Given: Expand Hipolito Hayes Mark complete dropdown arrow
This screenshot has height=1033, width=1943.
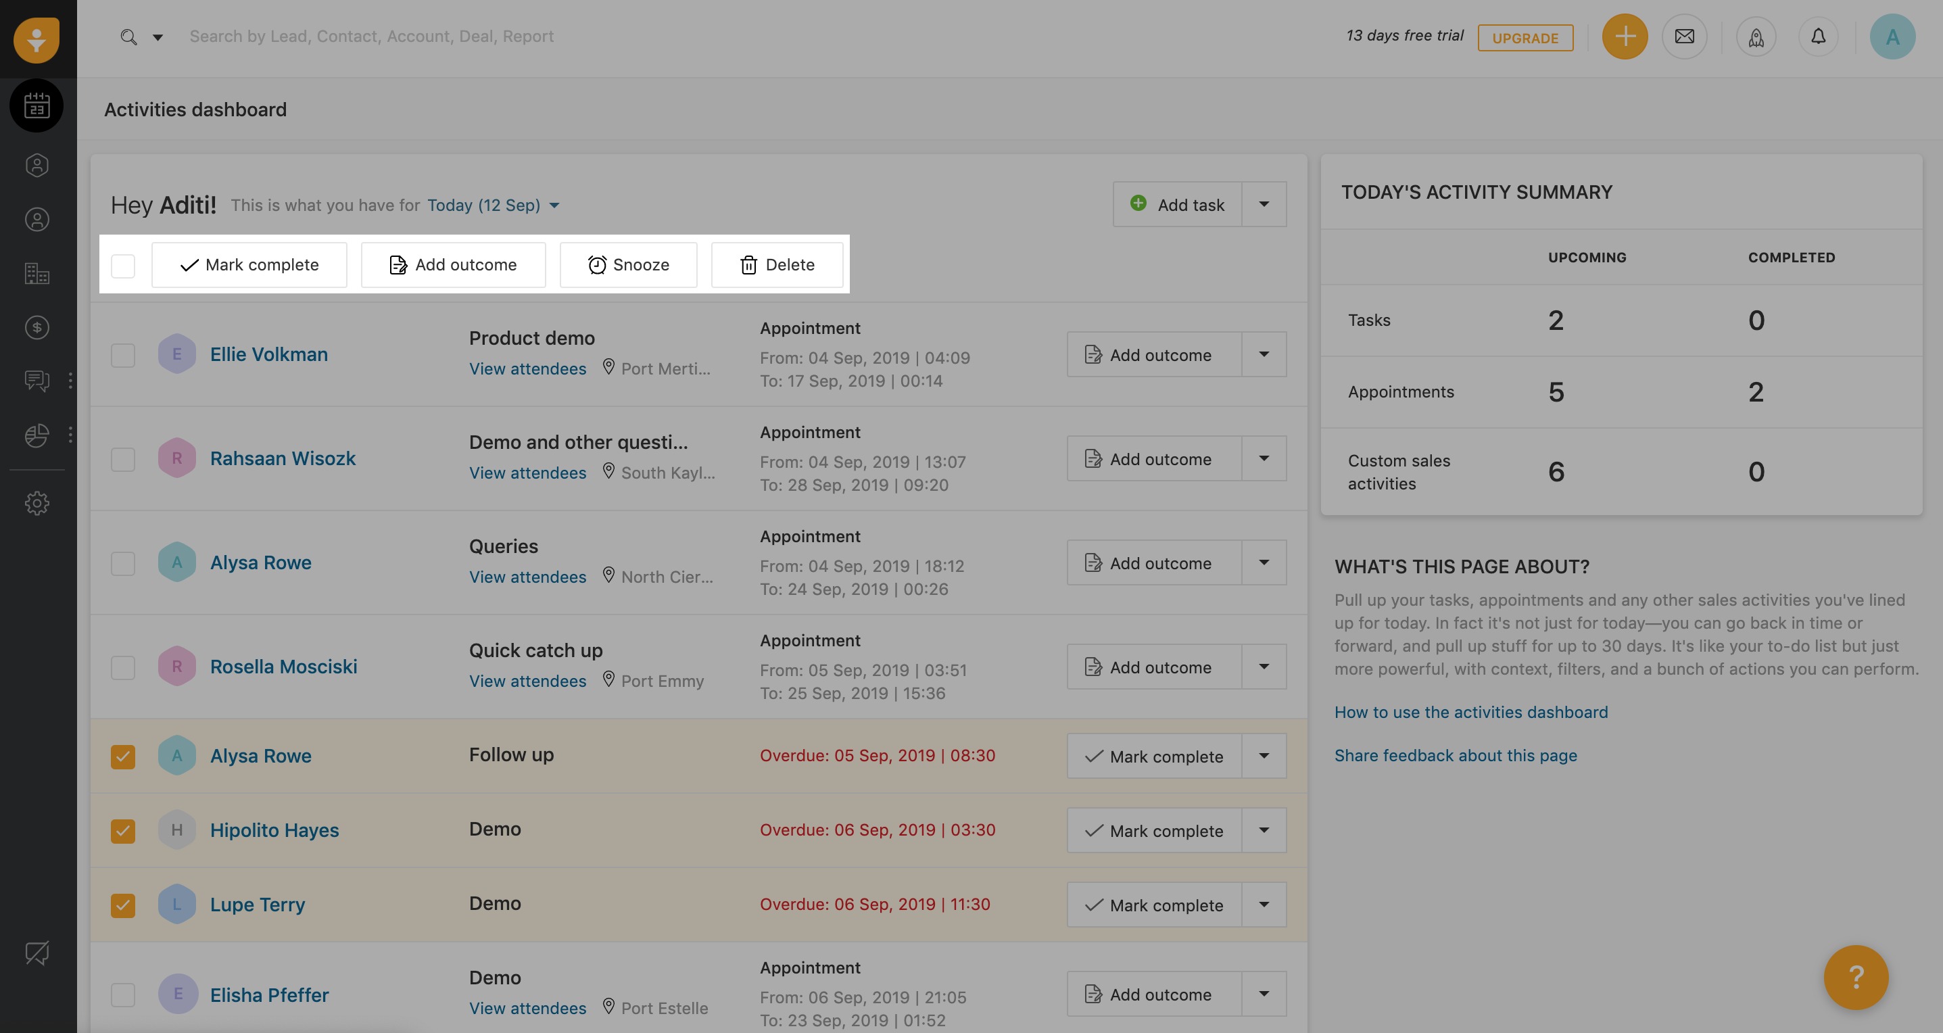Looking at the screenshot, I should pos(1264,830).
